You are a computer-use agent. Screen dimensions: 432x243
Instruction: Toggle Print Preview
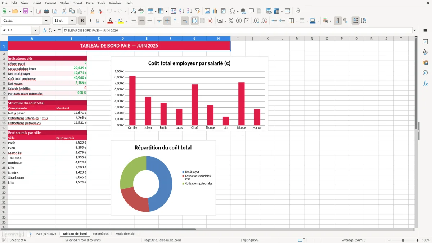click(54, 11)
